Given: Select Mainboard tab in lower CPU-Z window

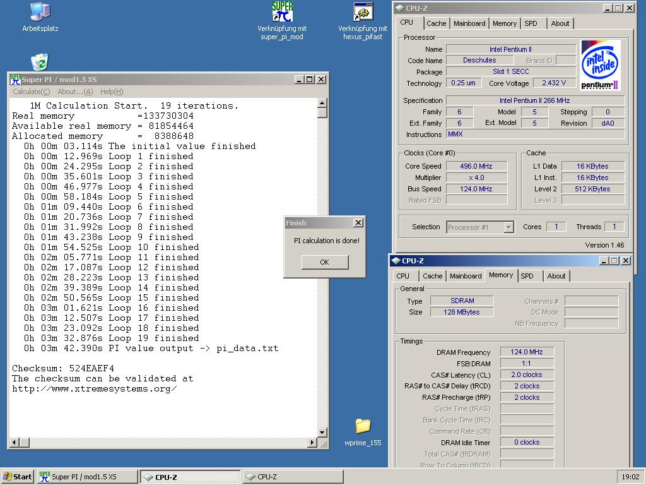Looking at the screenshot, I should (466, 276).
